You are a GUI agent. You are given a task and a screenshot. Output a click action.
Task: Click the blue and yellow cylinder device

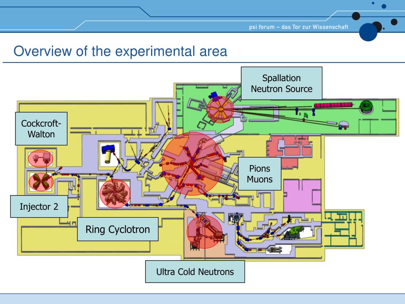pos(109,154)
